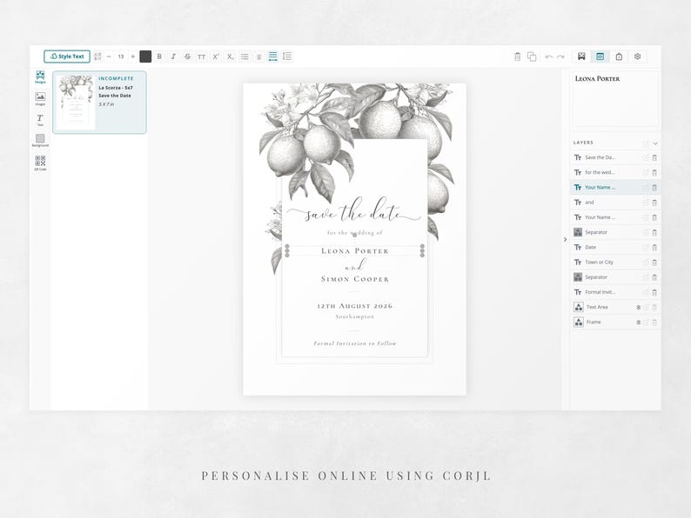Select the Separator layer directly above the Date layer
Viewport: 691px width, 518px height.
click(x=615, y=232)
